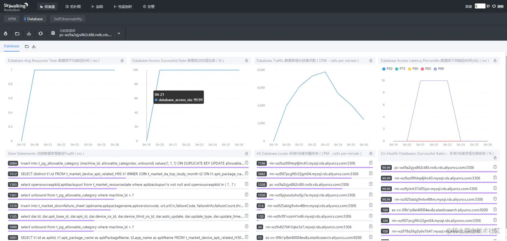Click the refresh circular arrows icon top right
Viewport: 507px width, 241px height.
(x=494, y=6)
